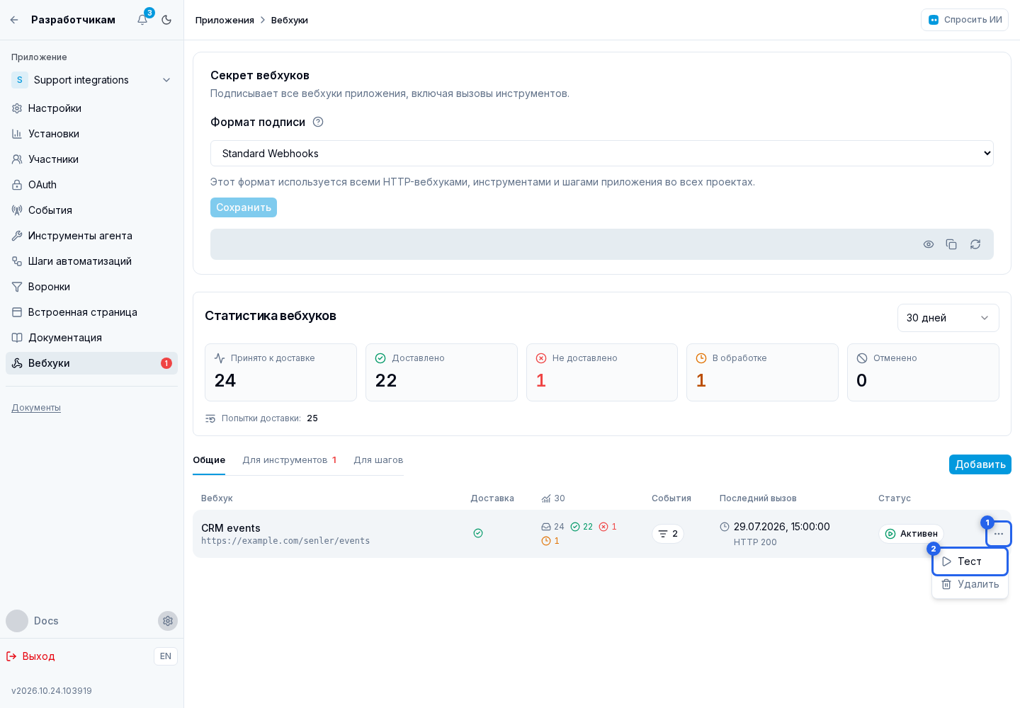Expand the Support integrations application selector
1020x708 pixels.
[92, 80]
